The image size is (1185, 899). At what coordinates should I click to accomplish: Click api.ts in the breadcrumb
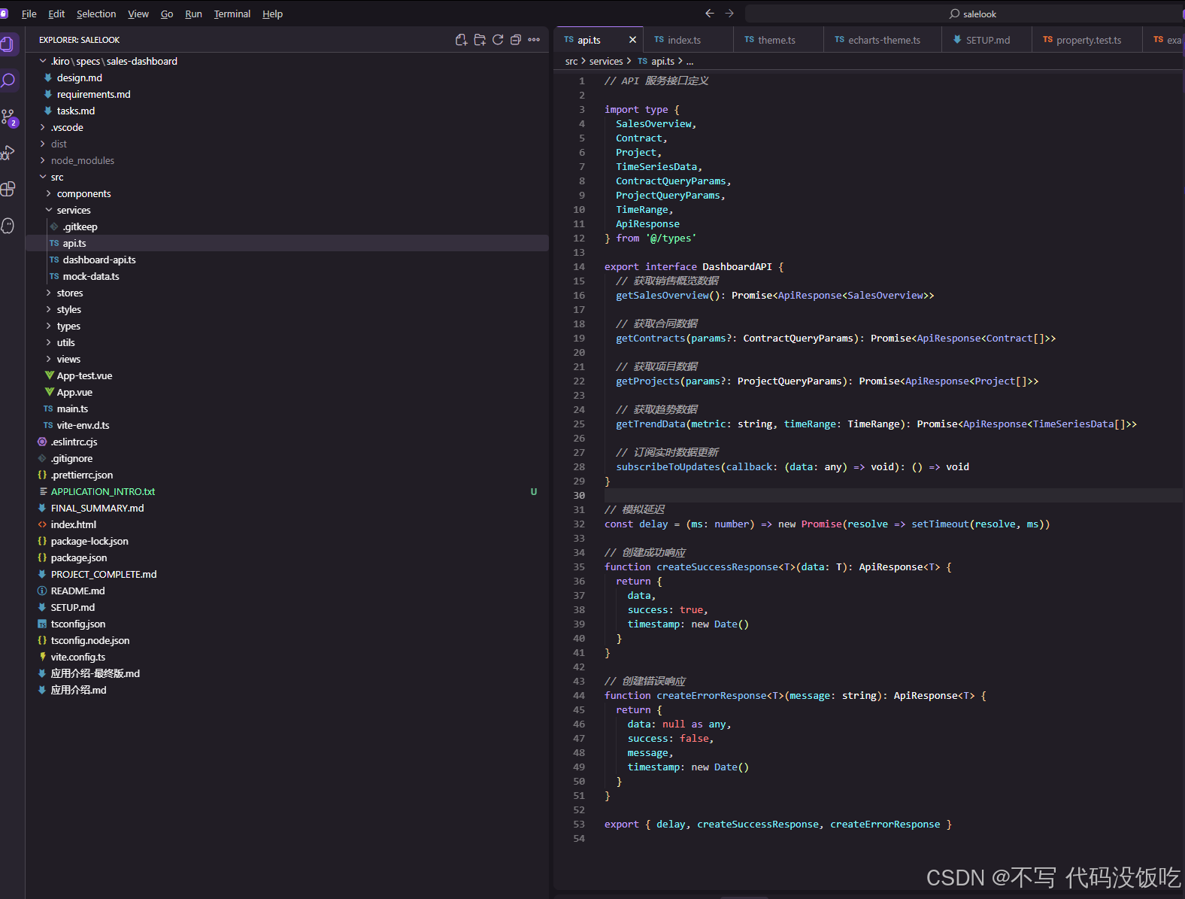(x=662, y=61)
